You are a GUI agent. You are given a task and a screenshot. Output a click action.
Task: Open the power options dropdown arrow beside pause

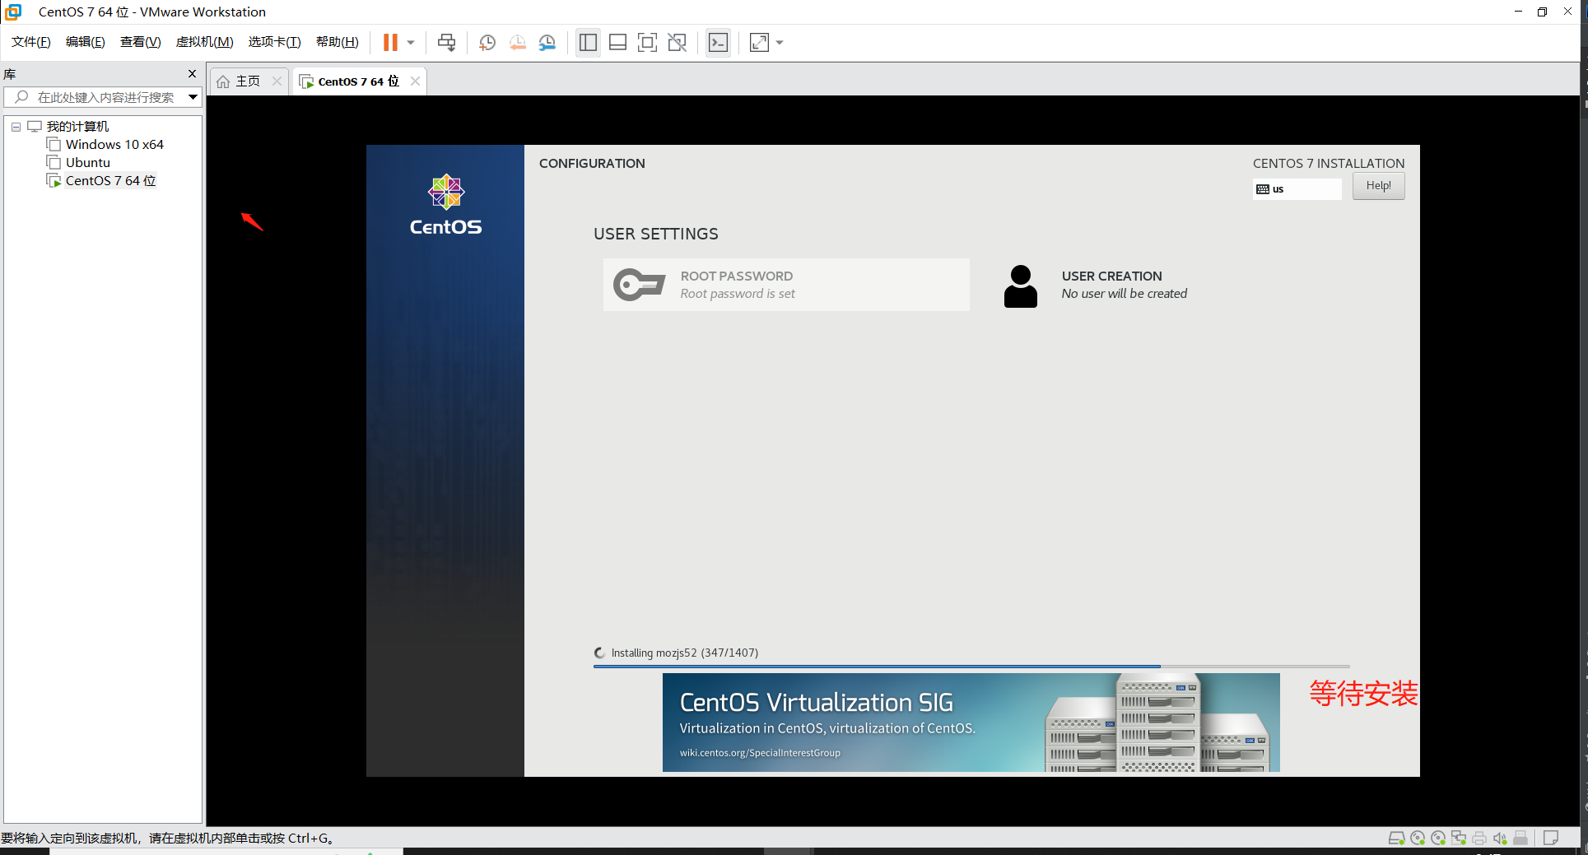[x=411, y=43]
